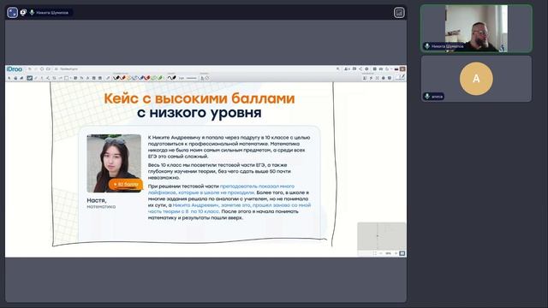This screenshot has width=548, height=308.
Task: Select the highlighted pen drawing tool
Action: coord(30,78)
